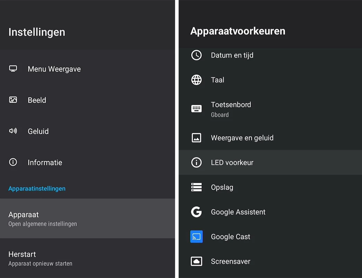Click the picture icon next to Beeld

click(x=13, y=100)
